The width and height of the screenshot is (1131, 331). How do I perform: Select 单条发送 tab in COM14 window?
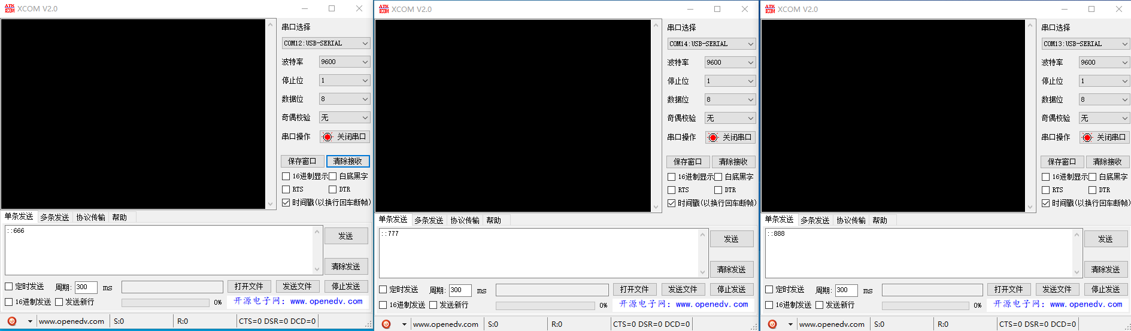(393, 220)
